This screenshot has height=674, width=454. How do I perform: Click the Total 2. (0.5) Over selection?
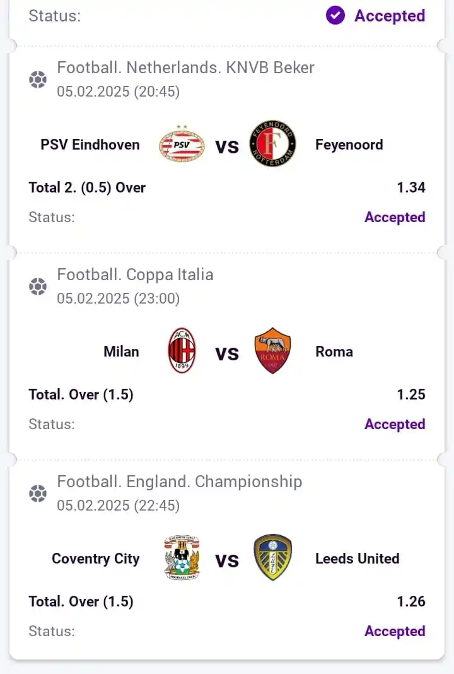click(x=87, y=187)
